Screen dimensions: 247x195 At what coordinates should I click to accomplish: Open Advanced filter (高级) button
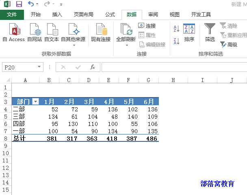click(x=229, y=45)
